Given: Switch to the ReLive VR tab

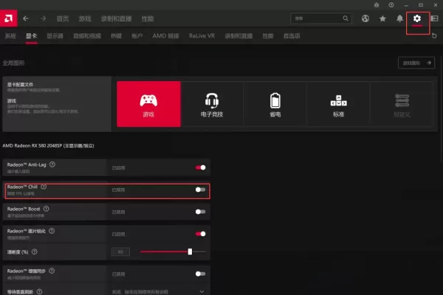Looking at the screenshot, I should pos(202,36).
